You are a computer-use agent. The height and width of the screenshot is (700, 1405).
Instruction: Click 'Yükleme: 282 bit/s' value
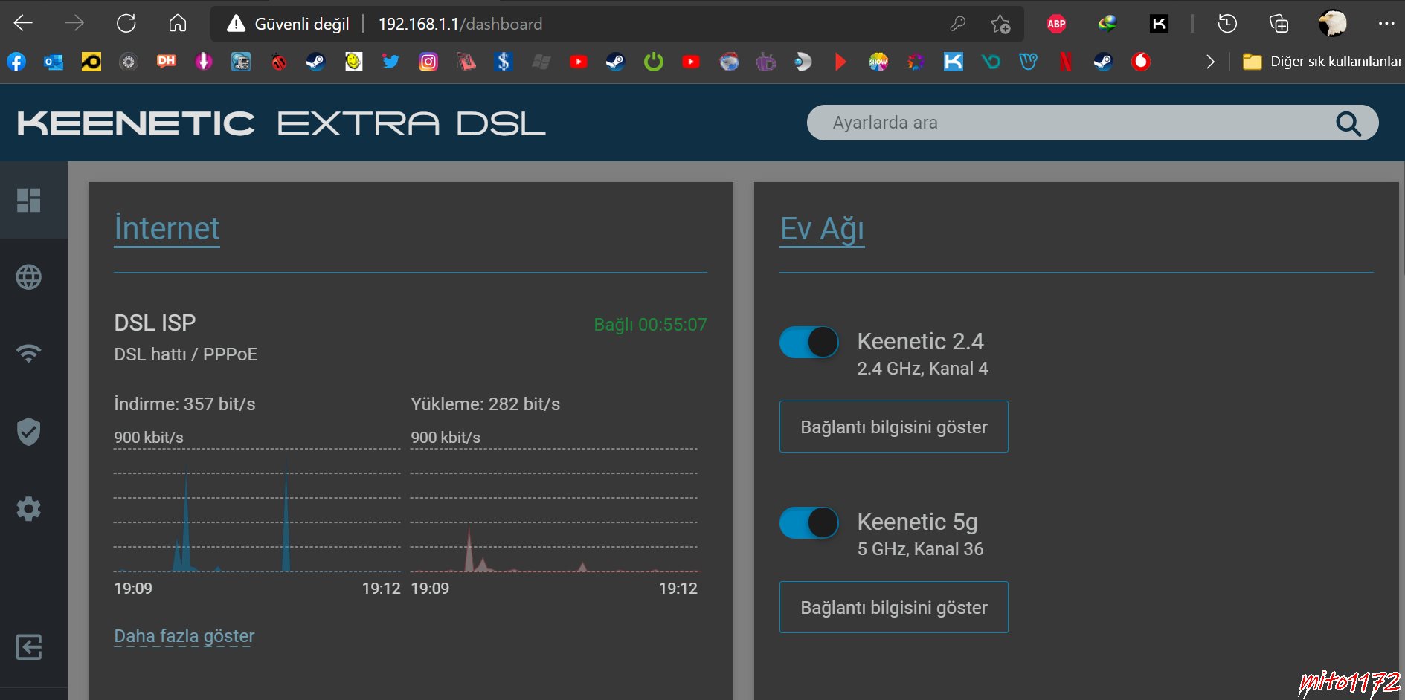point(485,404)
